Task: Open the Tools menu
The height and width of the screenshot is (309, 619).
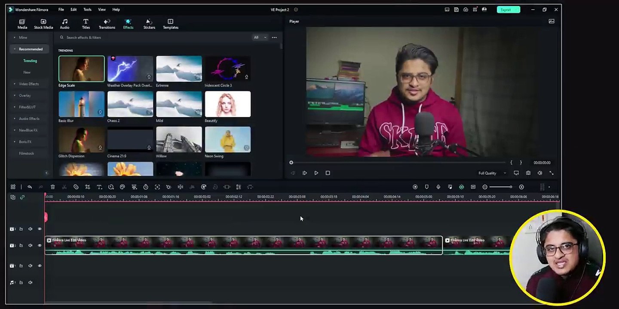Action: [x=87, y=9]
